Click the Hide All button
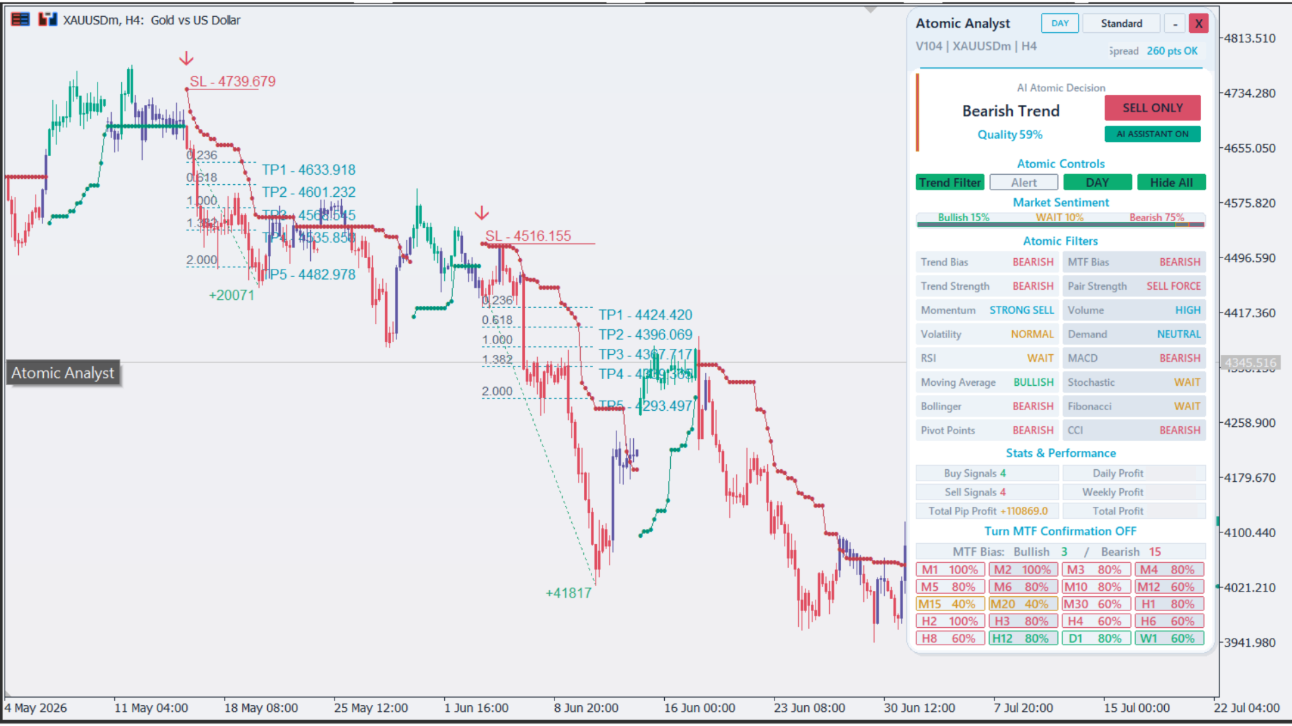 pos(1172,182)
